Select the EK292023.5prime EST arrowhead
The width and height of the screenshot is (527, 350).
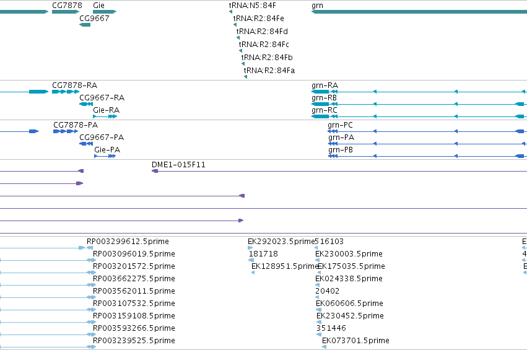click(250, 248)
